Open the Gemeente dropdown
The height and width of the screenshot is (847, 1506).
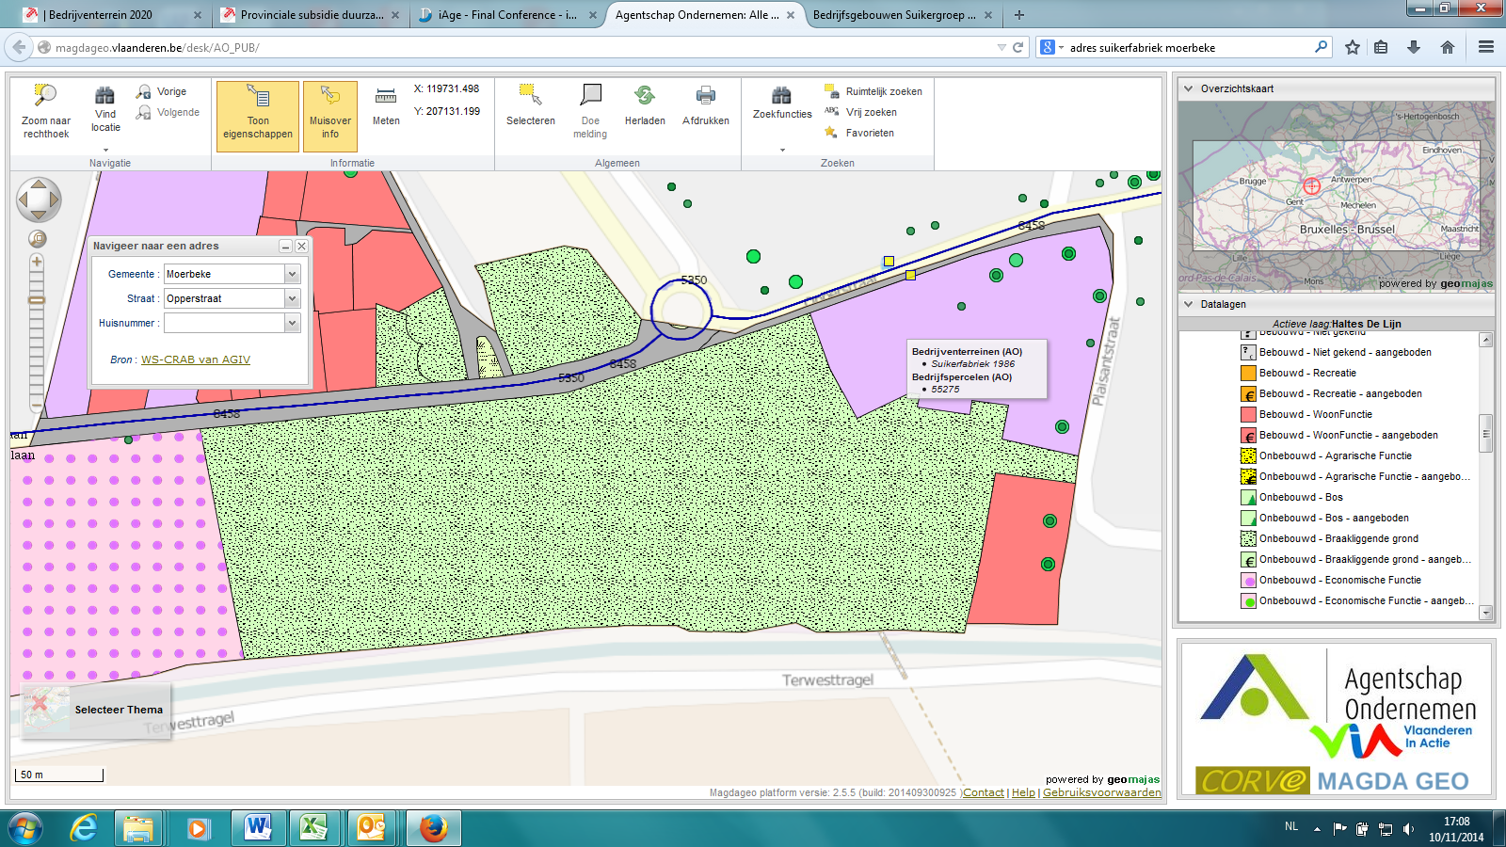292,274
